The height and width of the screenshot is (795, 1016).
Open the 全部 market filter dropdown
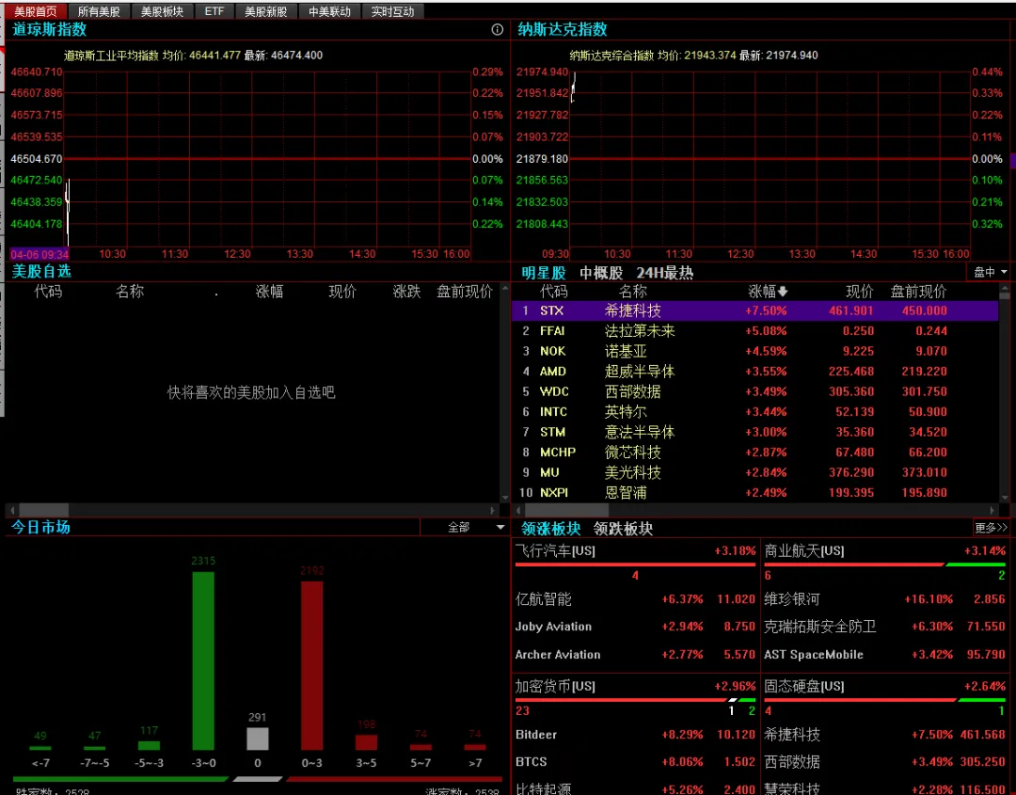(463, 528)
